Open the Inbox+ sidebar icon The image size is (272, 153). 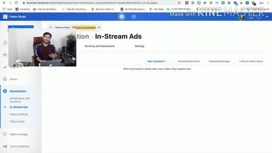(5, 79)
